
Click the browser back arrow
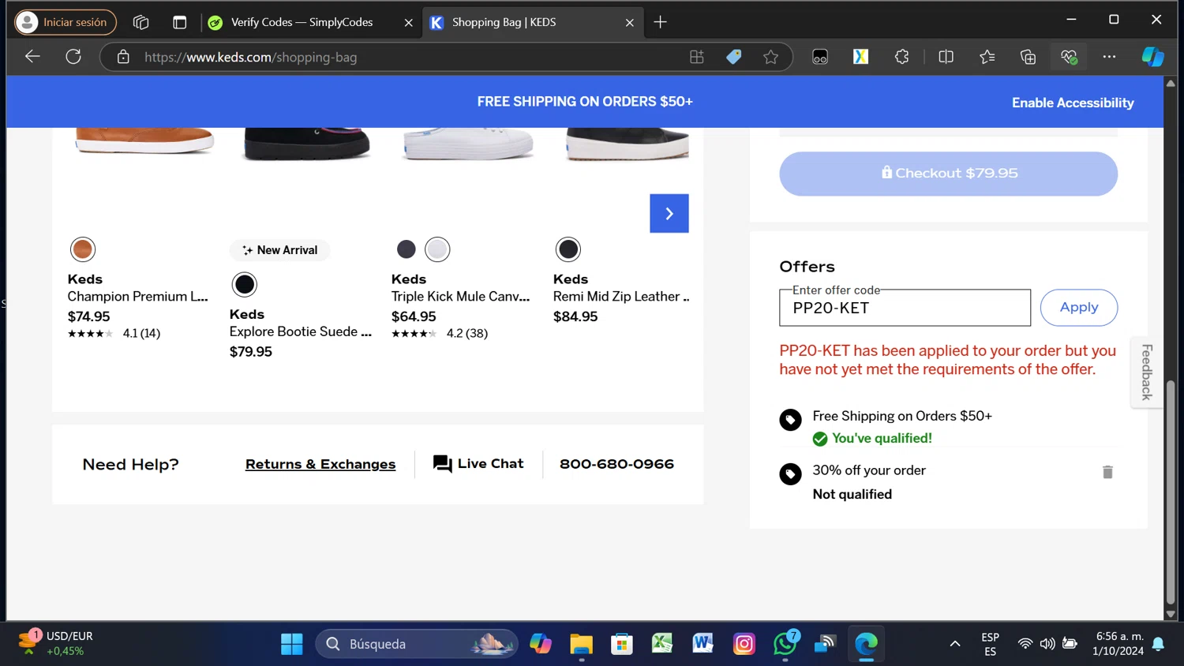(x=32, y=57)
